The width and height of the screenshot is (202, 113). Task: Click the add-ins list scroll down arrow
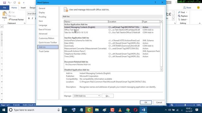point(161,70)
